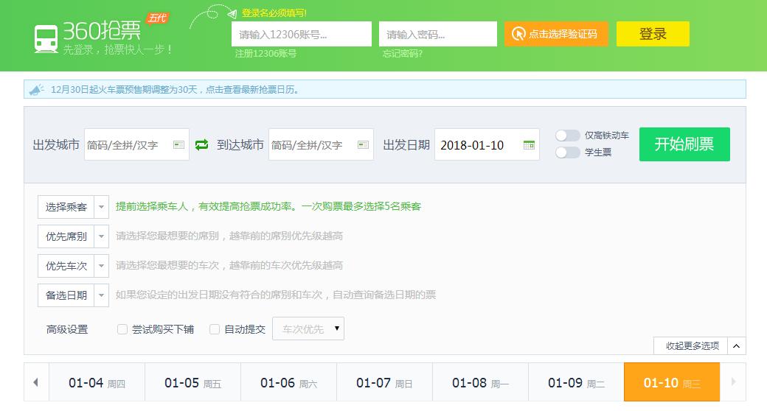
Task: Select the 01-07 周日 date tab
Action: point(384,383)
